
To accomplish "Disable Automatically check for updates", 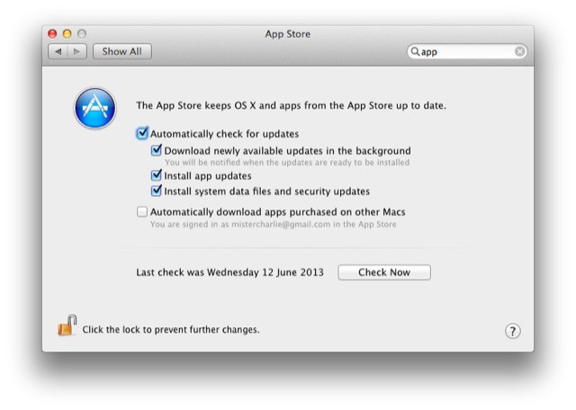I will pos(142,133).
